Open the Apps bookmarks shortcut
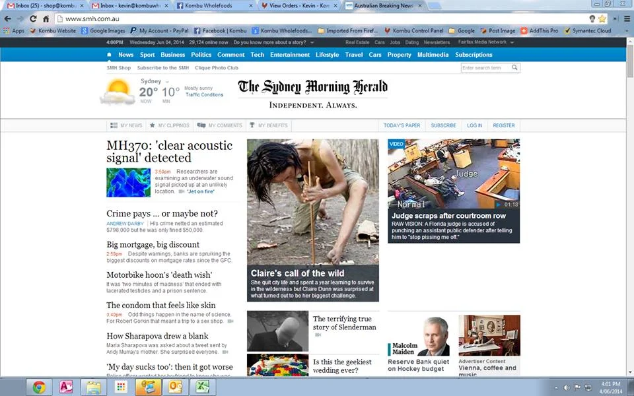This screenshot has width=634, height=396. point(13,30)
